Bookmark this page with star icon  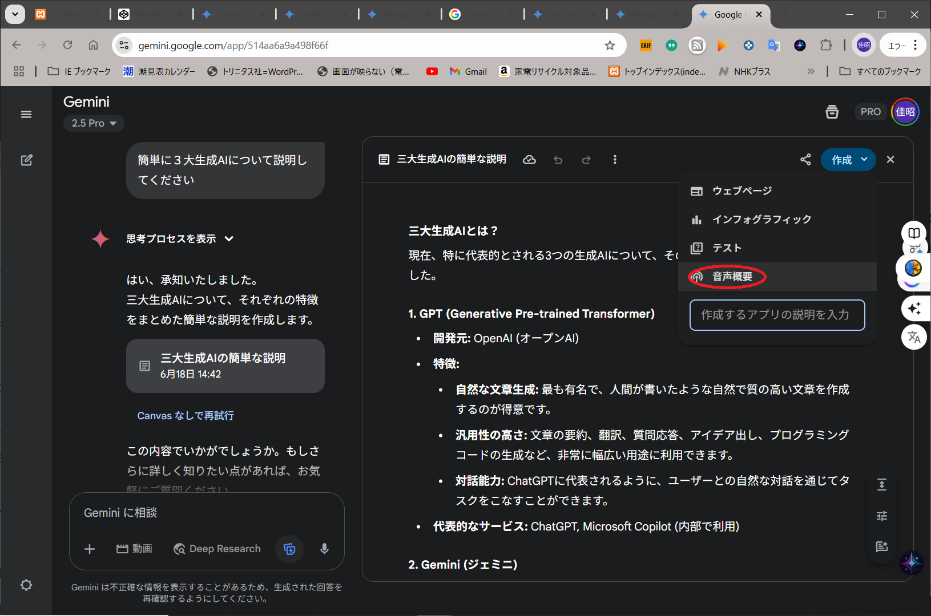click(610, 46)
